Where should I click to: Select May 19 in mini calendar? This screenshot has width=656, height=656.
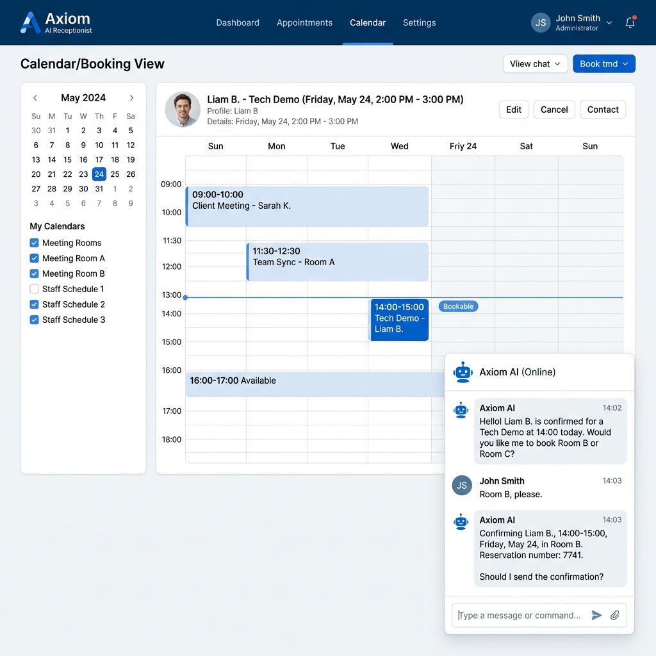pos(131,160)
